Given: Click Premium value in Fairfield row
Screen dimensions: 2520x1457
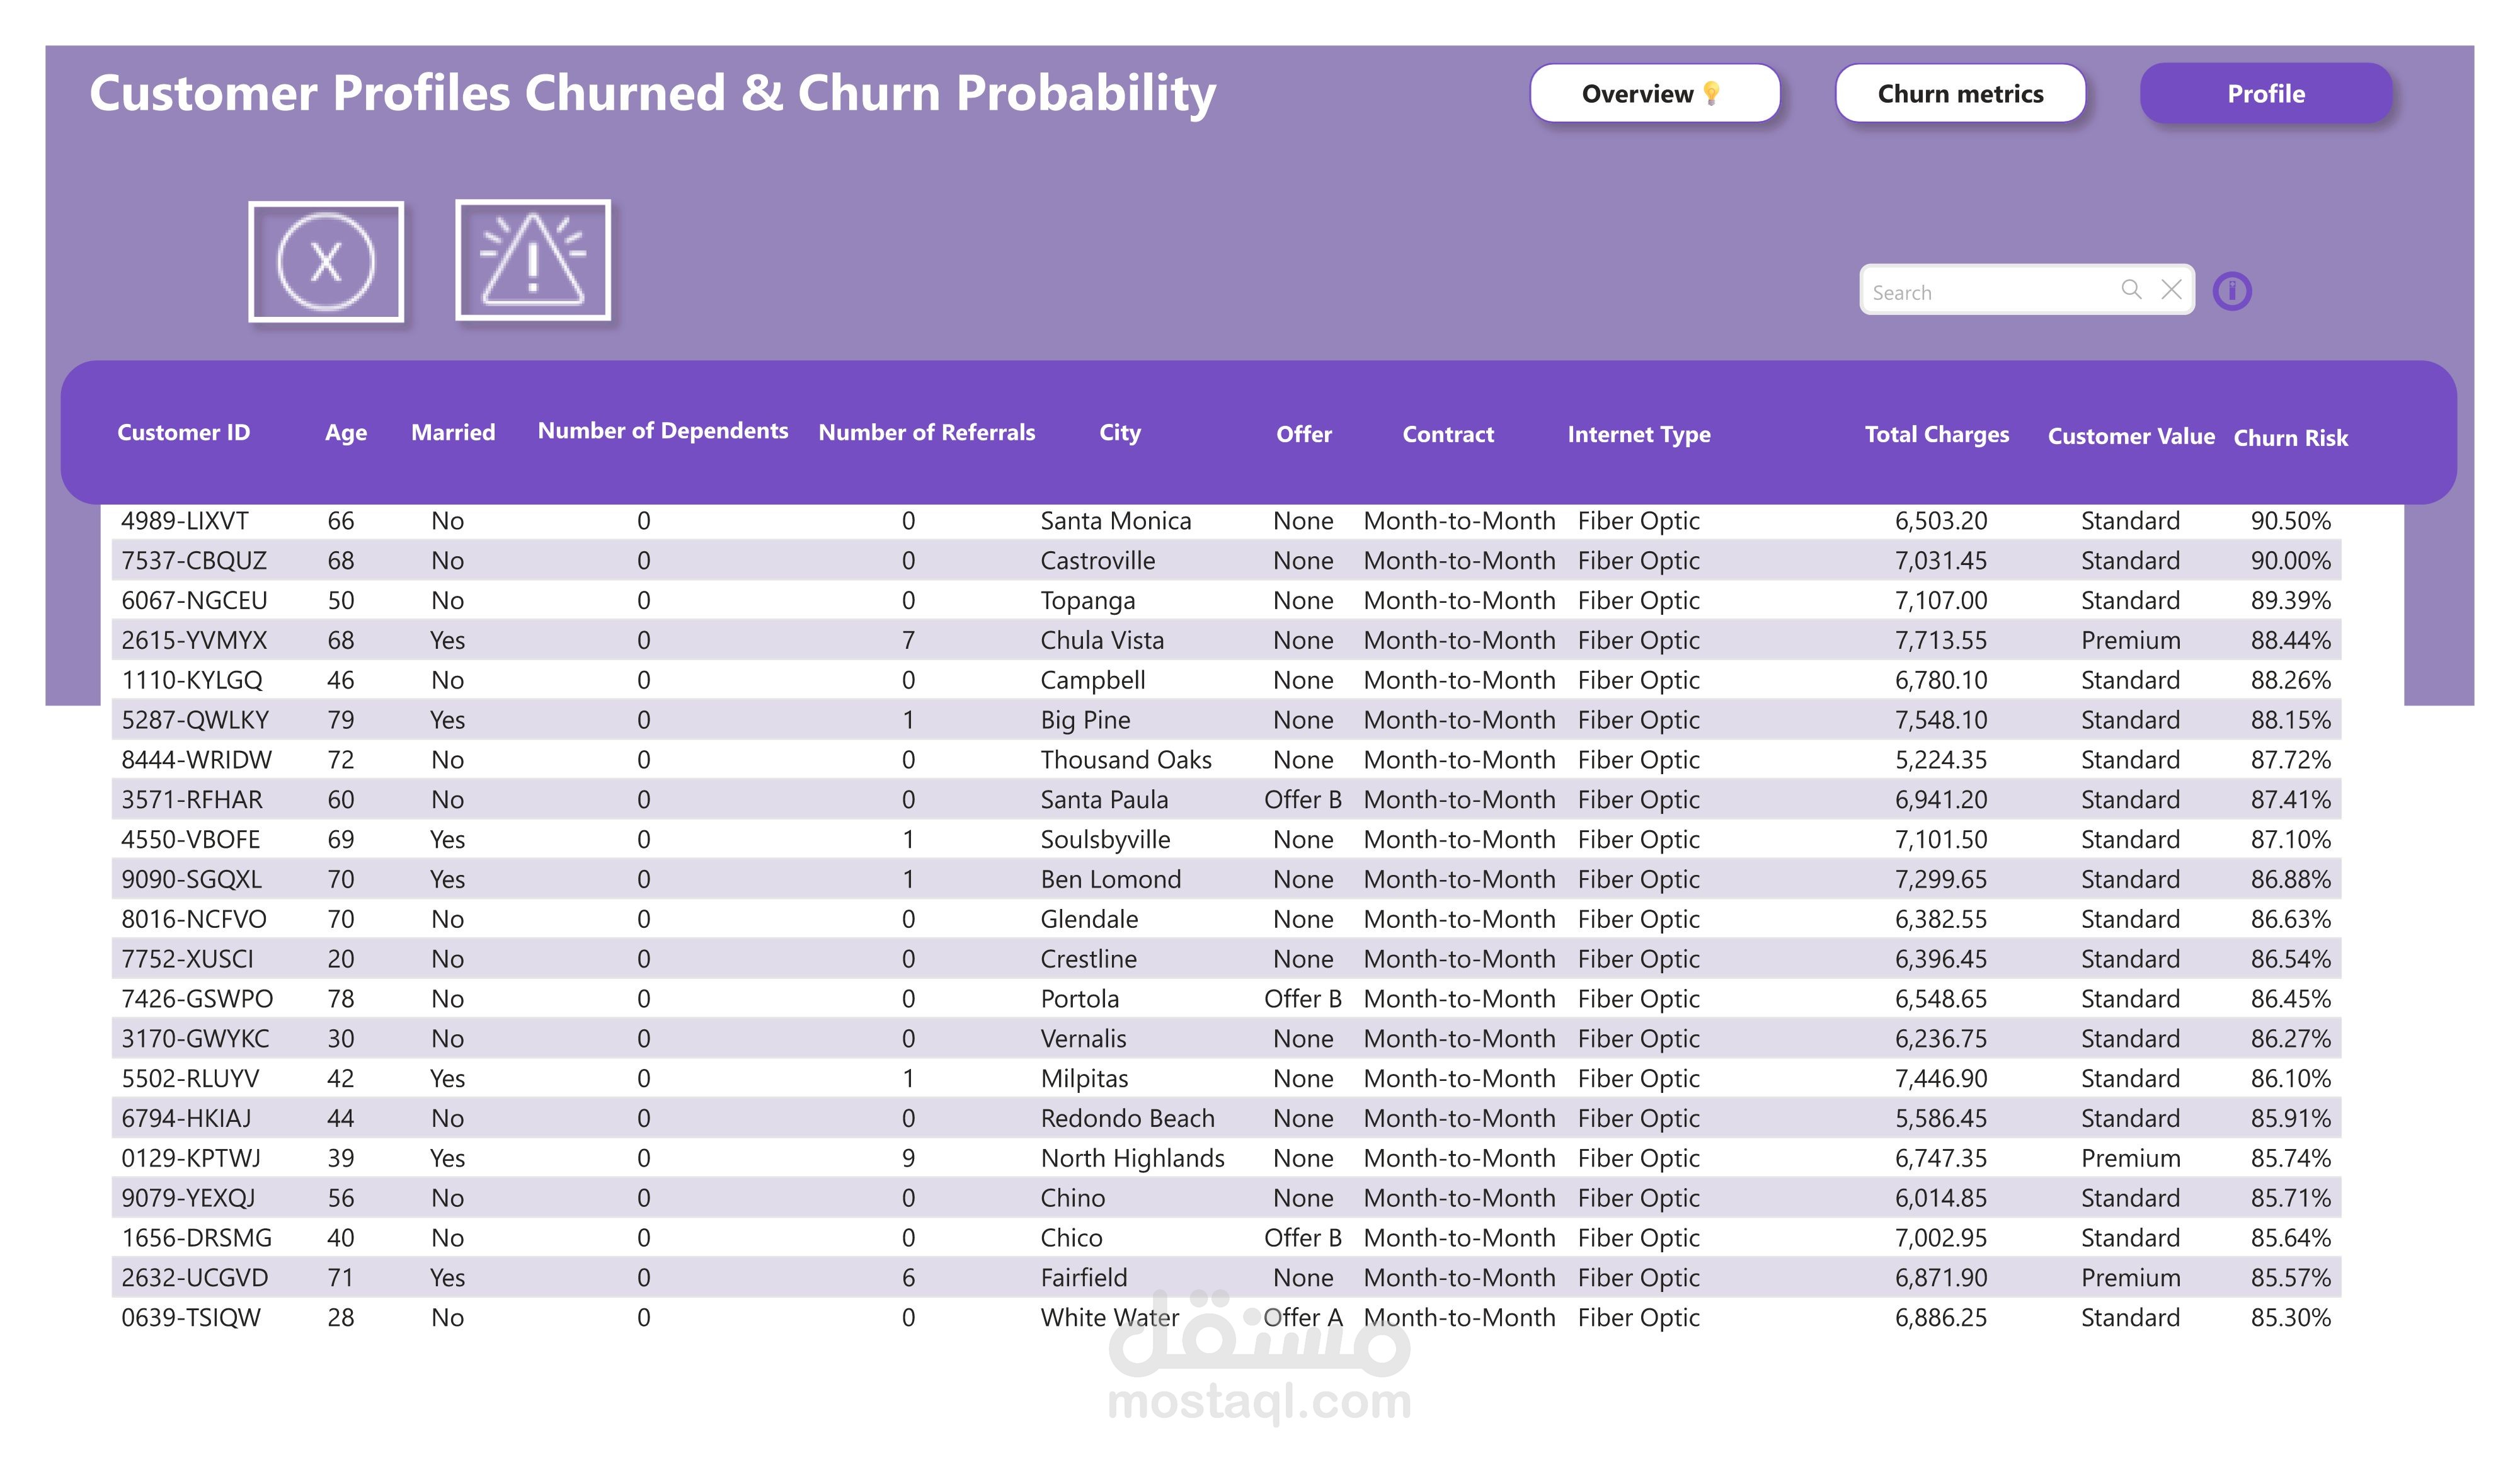Looking at the screenshot, I should coord(2131,1278).
